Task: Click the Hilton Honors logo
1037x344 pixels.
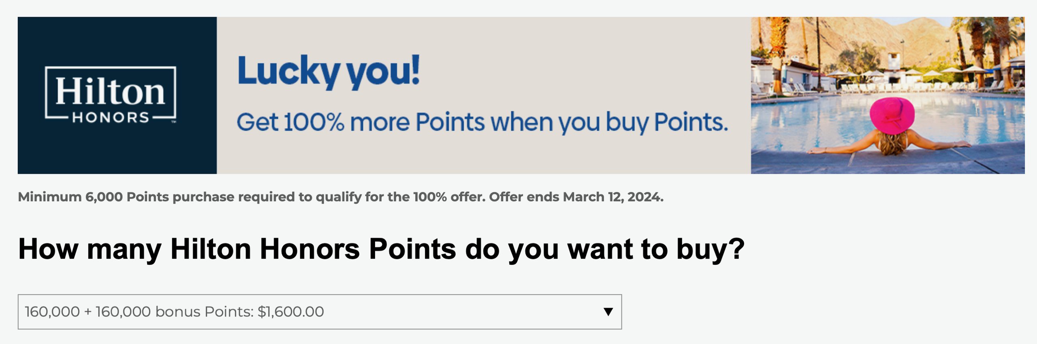Action: point(111,95)
